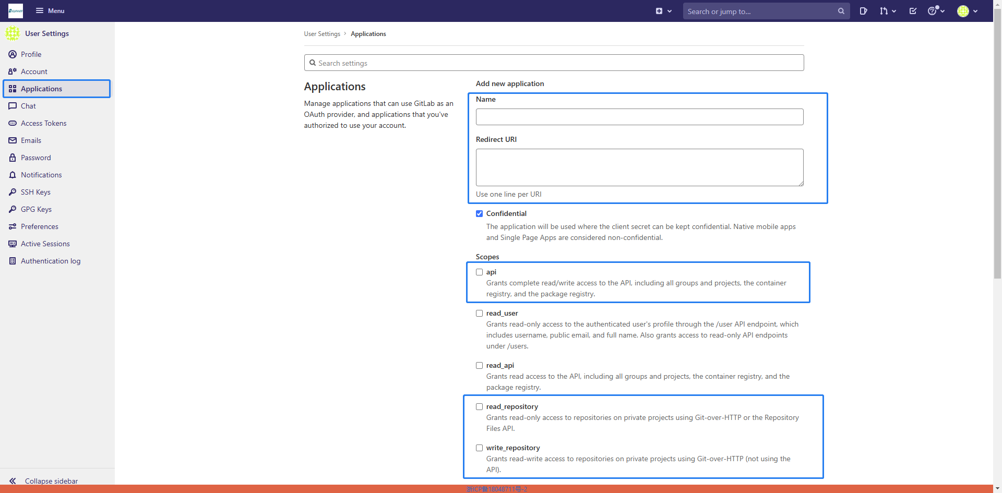Click the Emails envelope icon
The image size is (1002, 493).
13,140
